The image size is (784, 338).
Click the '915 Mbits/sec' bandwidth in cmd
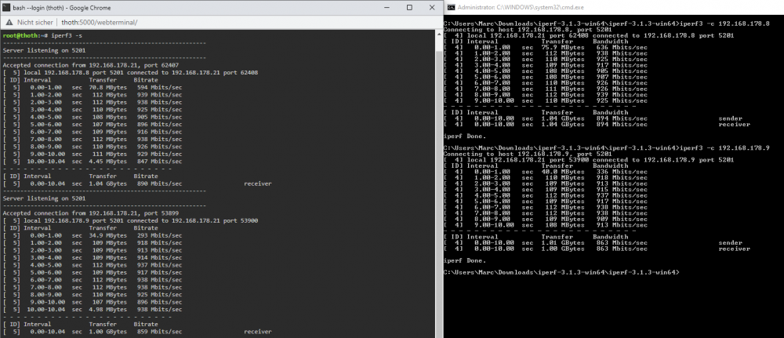[x=622, y=190]
